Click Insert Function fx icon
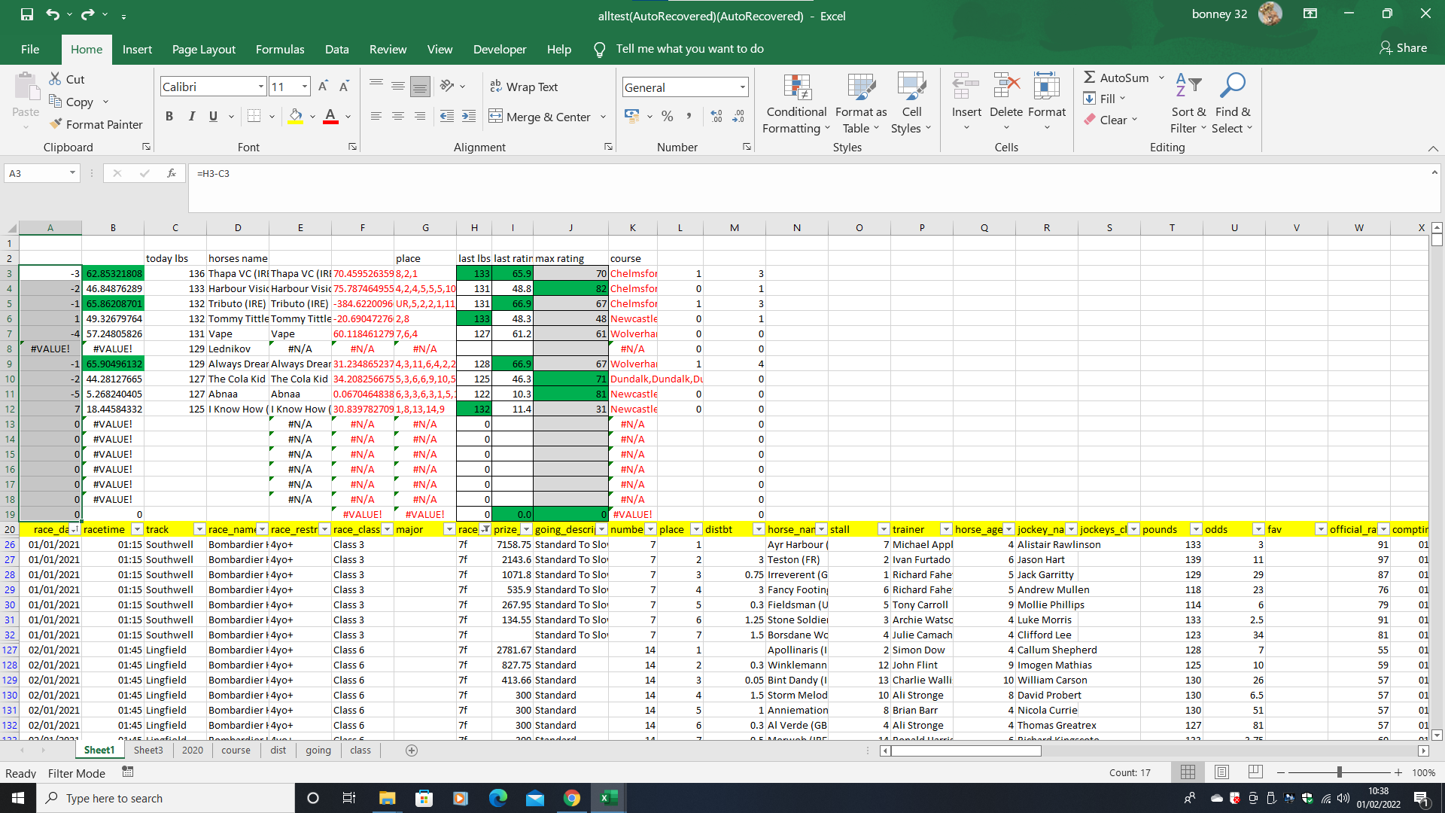The image size is (1445, 813). [172, 173]
